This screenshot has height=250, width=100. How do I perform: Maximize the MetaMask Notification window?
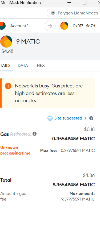pyautogui.click(x=85, y=3)
